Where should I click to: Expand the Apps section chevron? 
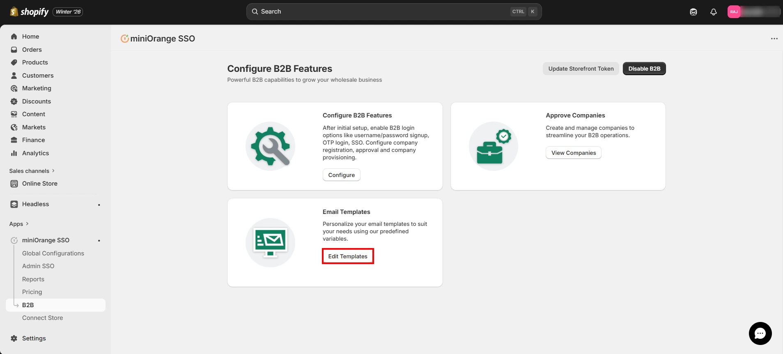[x=27, y=224]
